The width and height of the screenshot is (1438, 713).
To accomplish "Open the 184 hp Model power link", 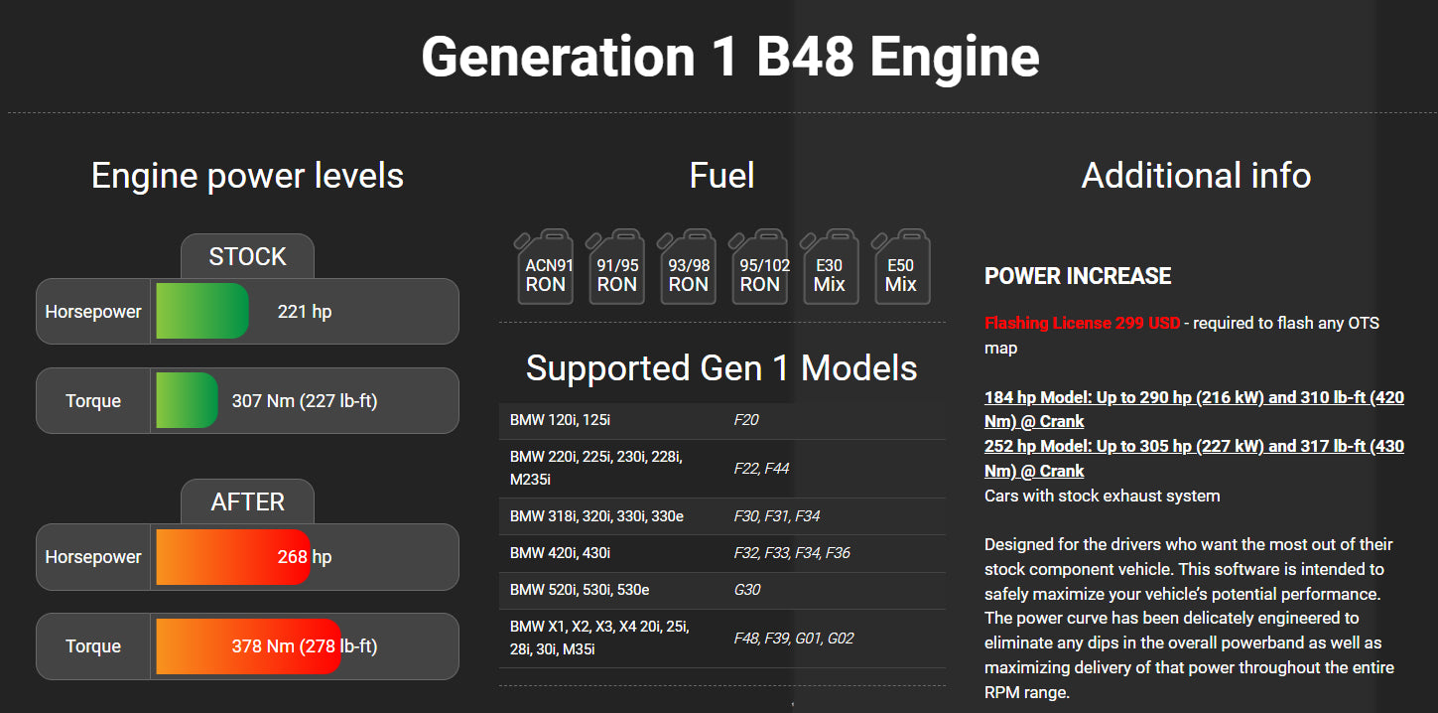I will 1194,409.
